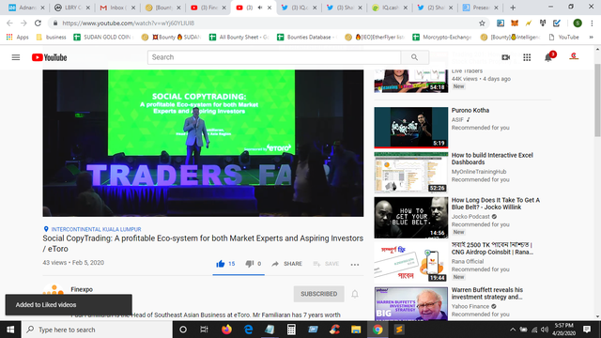Switch to the IQ.cash tab
The height and width of the screenshot is (338, 601).
[389, 8]
